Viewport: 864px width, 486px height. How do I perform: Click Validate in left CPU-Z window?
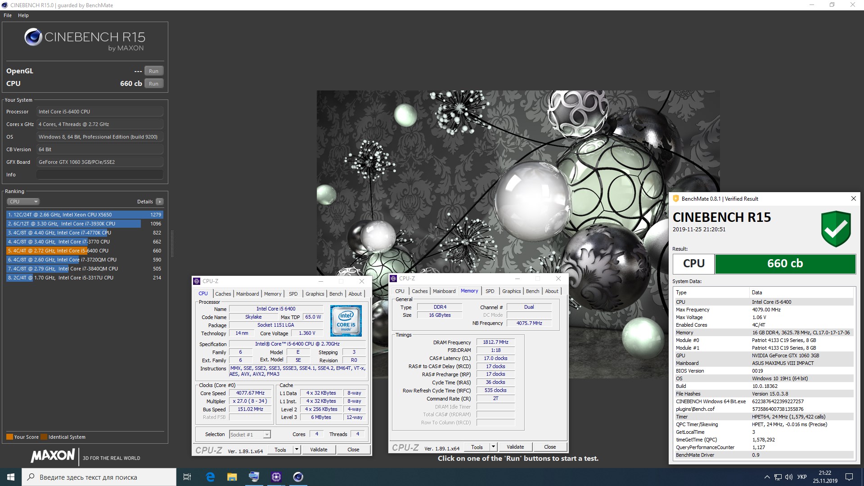click(319, 450)
